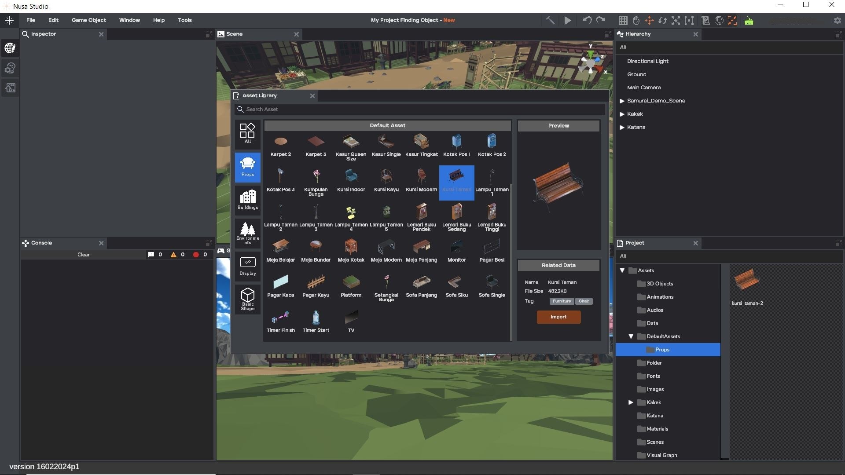This screenshot has height=475, width=845.
Task: Click the orange Import button
Action: [558, 317]
